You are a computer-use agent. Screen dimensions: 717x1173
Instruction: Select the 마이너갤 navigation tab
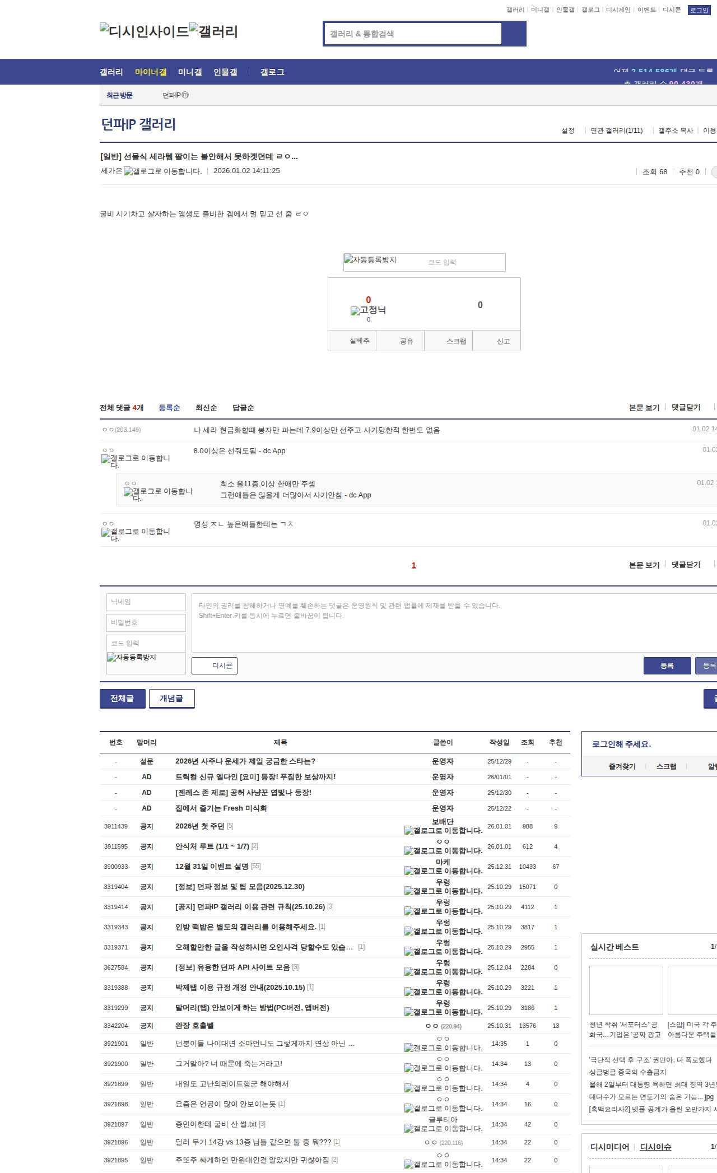[x=151, y=72]
